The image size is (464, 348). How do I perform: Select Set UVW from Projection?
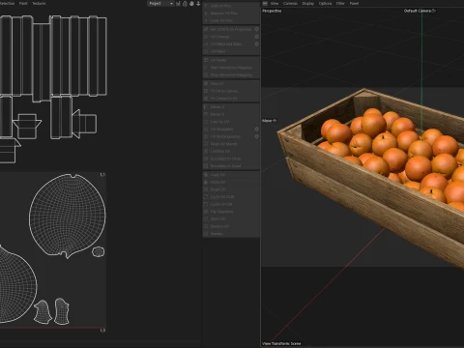click(x=228, y=29)
